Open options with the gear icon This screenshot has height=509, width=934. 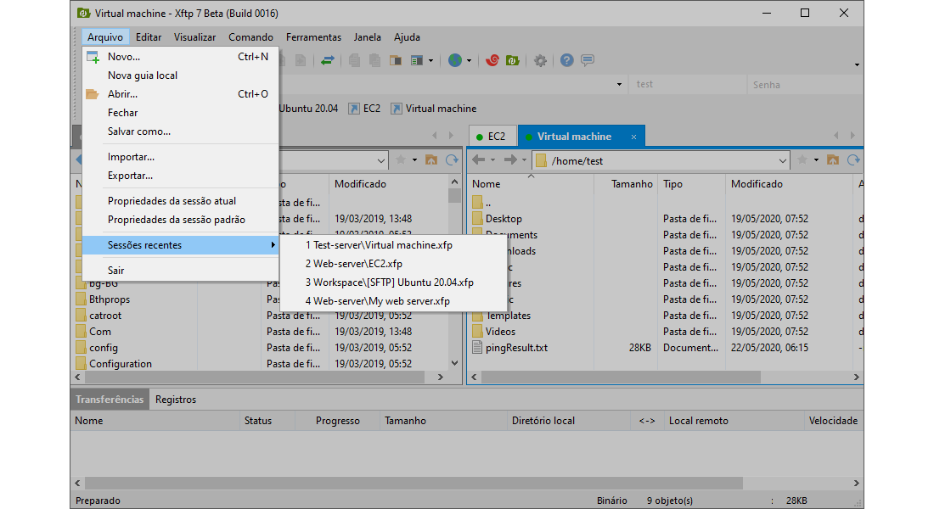pos(540,60)
